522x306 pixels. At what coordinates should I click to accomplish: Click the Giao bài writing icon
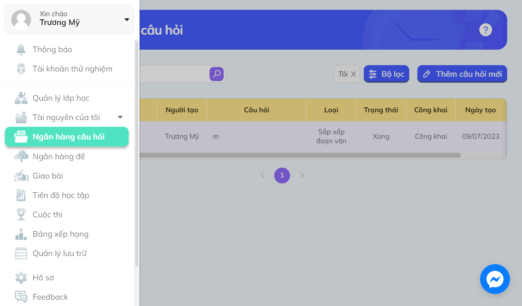coord(21,176)
